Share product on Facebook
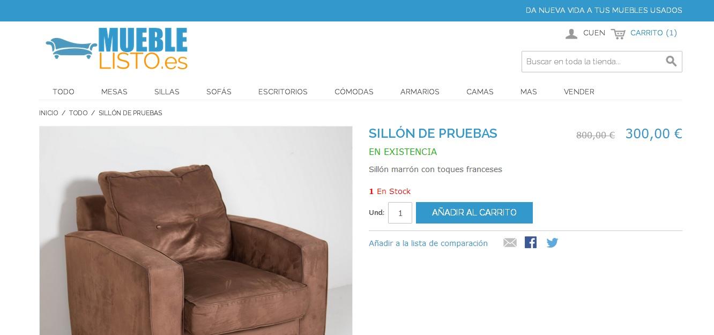Image resolution: width=714 pixels, height=335 pixels. tap(531, 243)
